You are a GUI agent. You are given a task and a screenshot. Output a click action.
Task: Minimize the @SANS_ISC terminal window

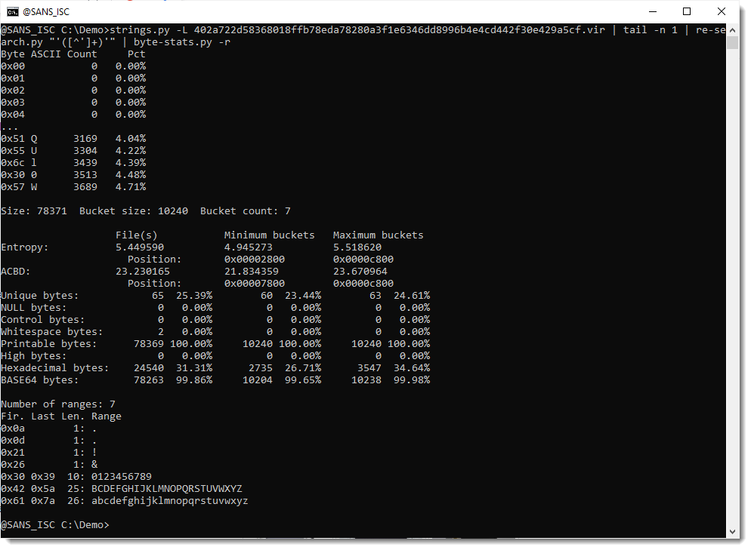click(x=652, y=11)
